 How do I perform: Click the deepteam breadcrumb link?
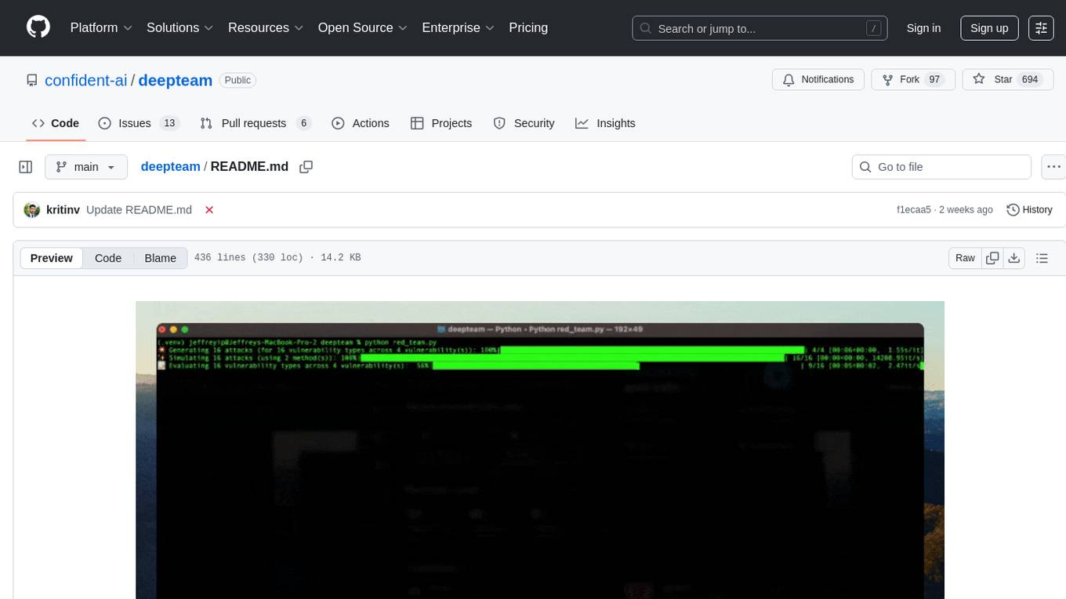tap(170, 167)
